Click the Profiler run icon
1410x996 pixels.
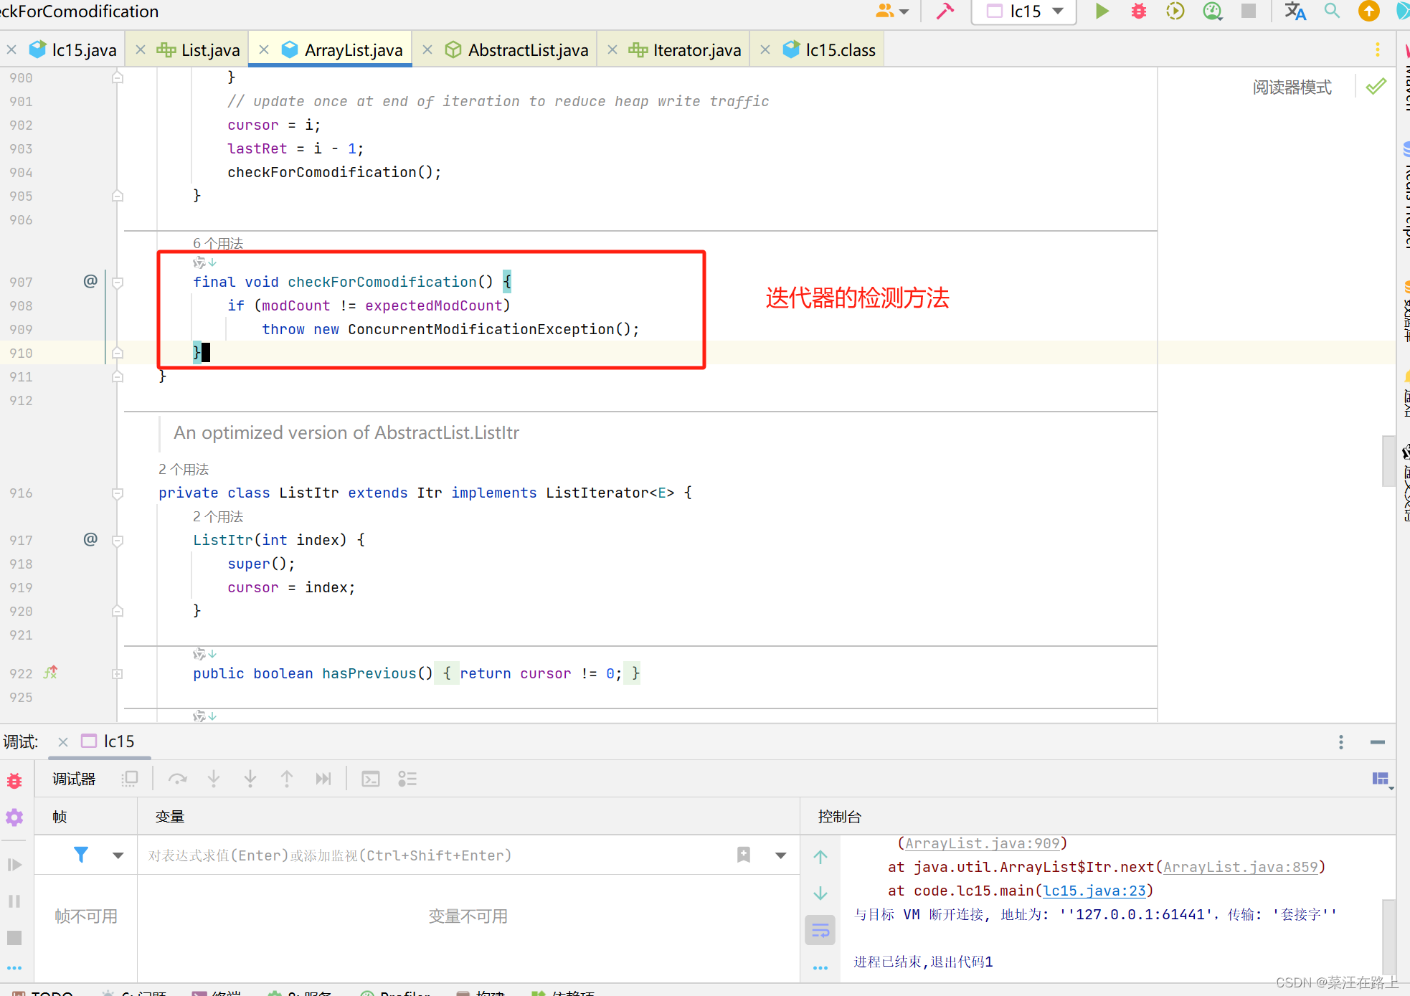(x=1213, y=11)
